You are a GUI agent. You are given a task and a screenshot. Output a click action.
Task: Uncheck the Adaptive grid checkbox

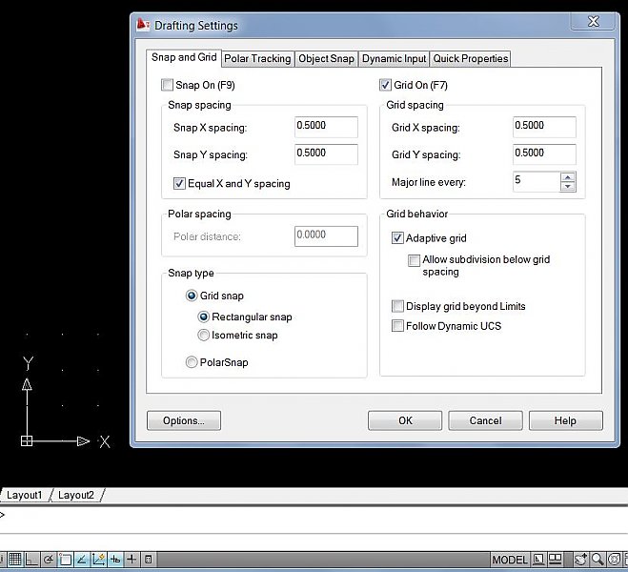click(x=397, y=238)
